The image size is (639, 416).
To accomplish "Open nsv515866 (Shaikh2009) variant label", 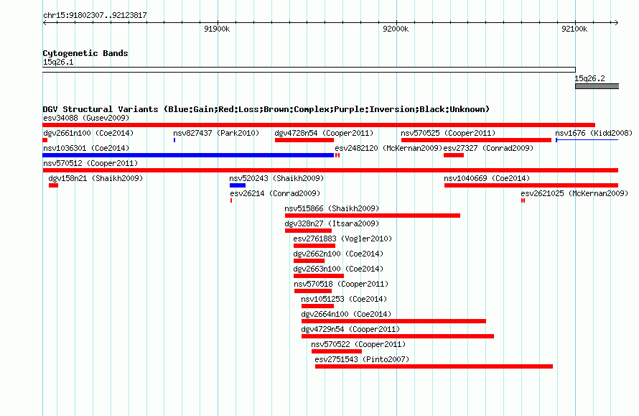I will [332, 208].
